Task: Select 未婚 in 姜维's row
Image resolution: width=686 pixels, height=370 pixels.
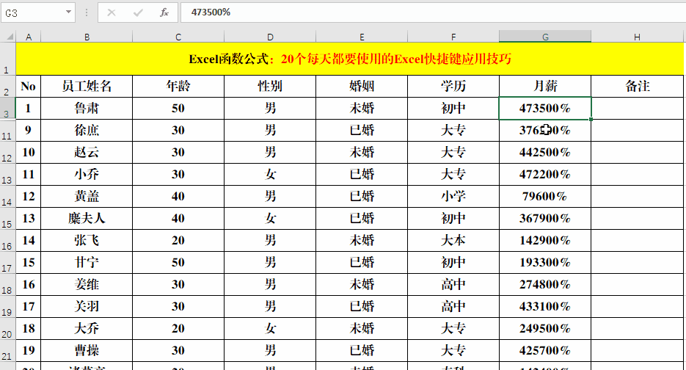Action: 362,284
